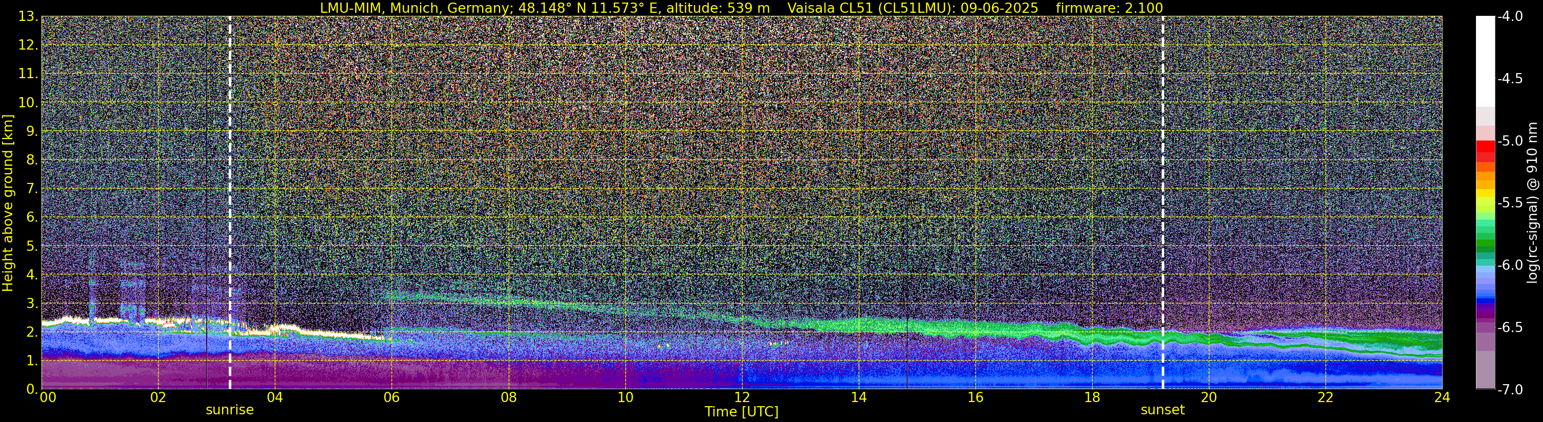Click the '4.' height axis tick label
Viewport: 1543px width, 422px height.
tap(32, 275)
